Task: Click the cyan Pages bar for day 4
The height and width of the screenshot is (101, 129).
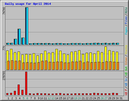Action: [20, 37]
